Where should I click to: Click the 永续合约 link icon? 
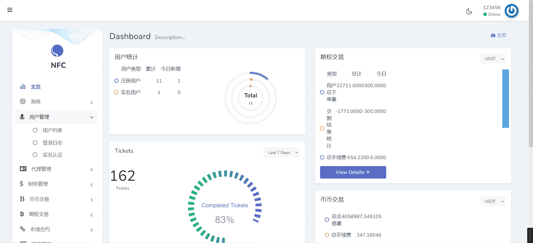coord(22,229)
